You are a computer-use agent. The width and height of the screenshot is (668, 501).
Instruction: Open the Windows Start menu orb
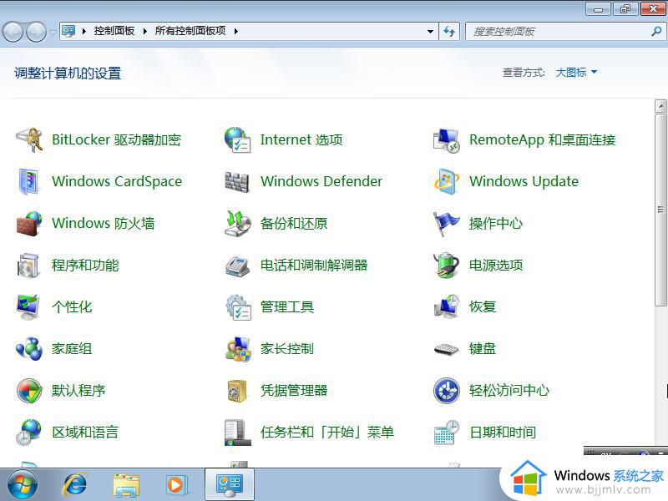pos(23,485)
